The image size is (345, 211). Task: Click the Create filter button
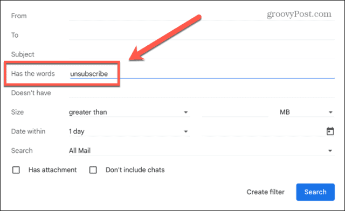pyautogui.click(x=266, y=192)
